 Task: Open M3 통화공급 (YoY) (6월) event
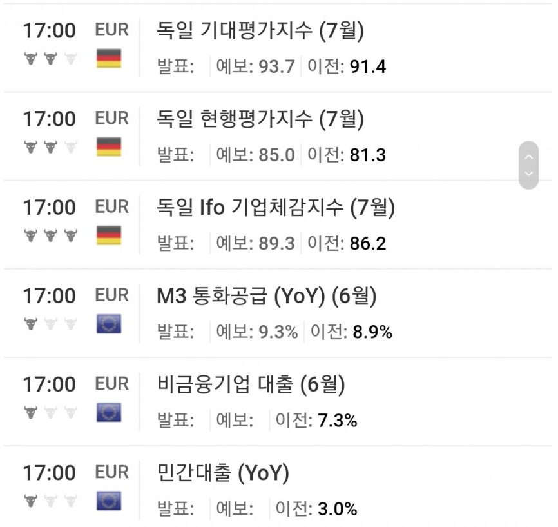pos(267,295)
